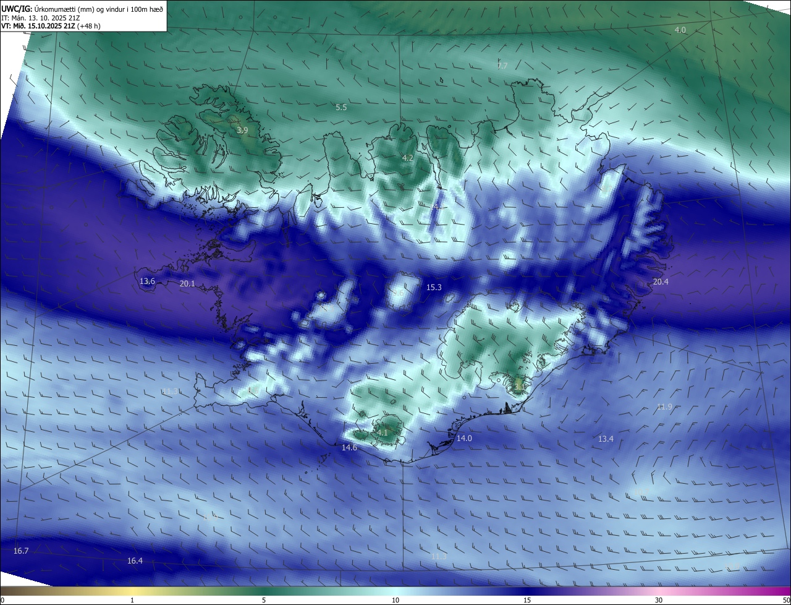791x605 pixels.
Task: Click the title line "Úrkomumætti (mm) og vindur í 100m hæð"
Action: click(x=98, y=9)
